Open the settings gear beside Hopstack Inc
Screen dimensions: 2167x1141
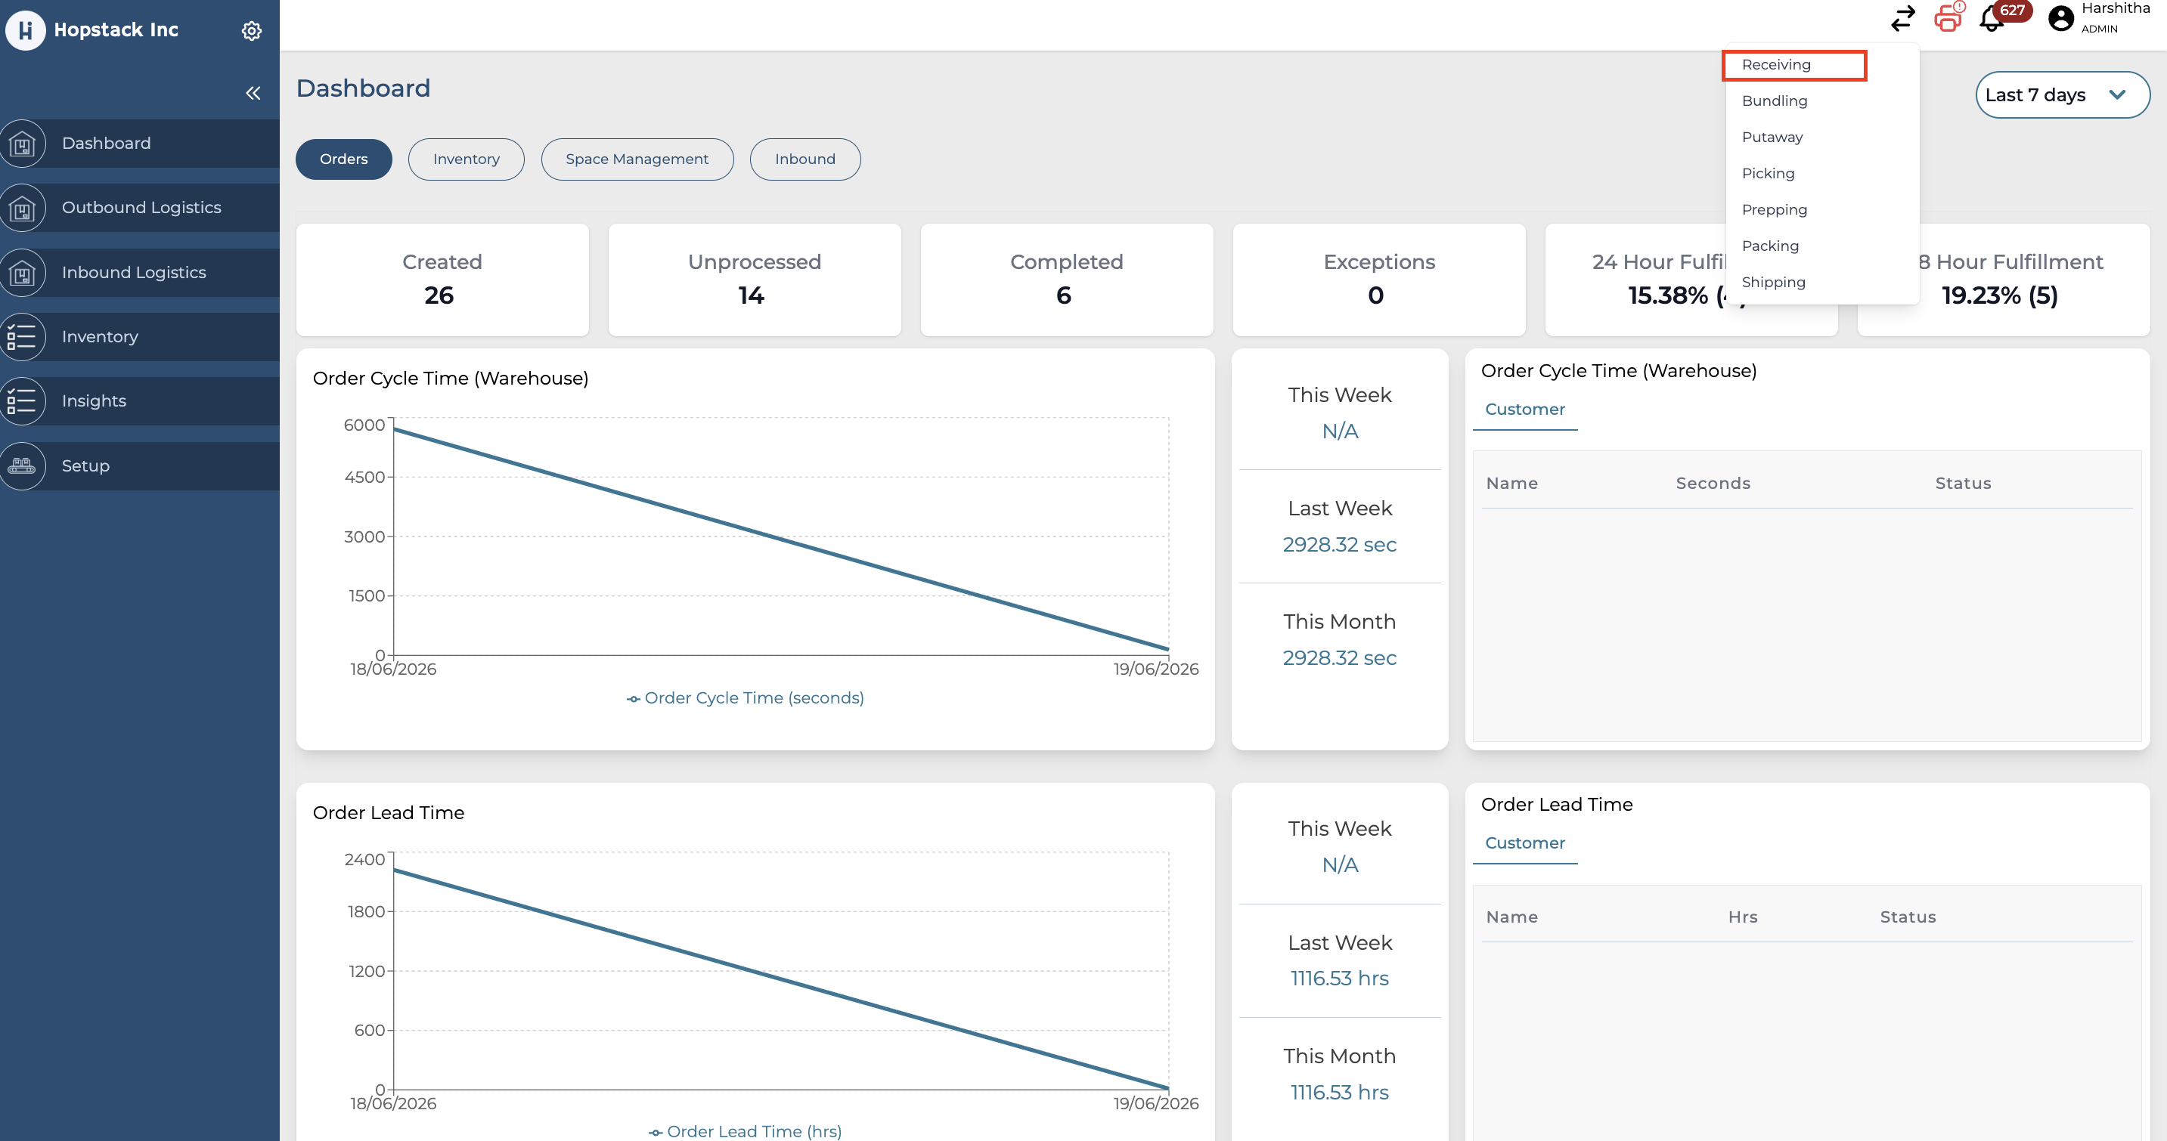252,31
